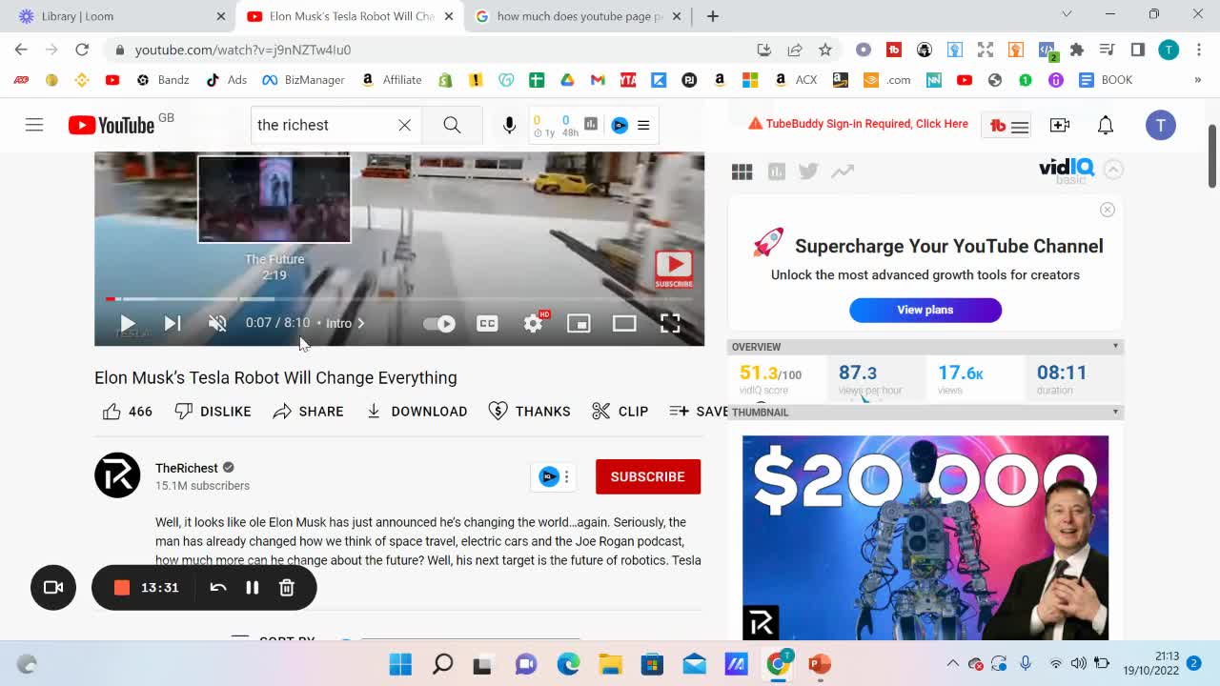This screenshot has width=1220, height=686.
Task: Open the Windows Start button
Action: coord(400,664)
